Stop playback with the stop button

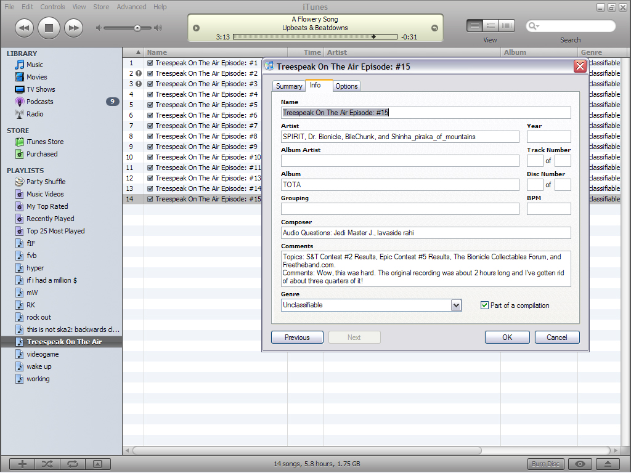tap(49, 28)
